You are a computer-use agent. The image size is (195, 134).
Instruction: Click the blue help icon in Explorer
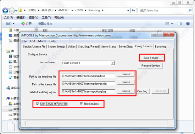[188, 23]
